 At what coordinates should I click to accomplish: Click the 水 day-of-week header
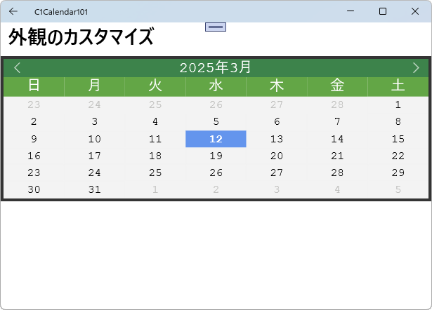[216, 86]
